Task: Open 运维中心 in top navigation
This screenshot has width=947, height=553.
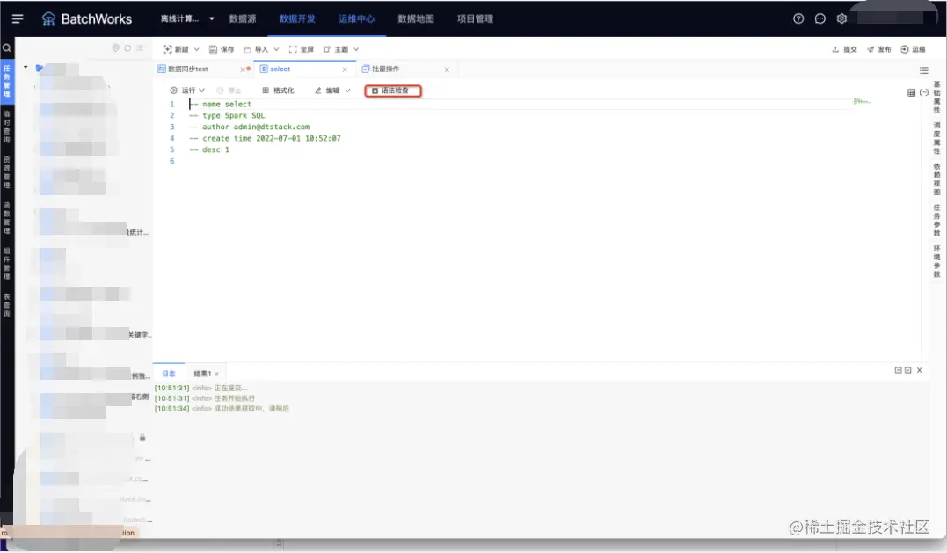Action: (356, 18)
